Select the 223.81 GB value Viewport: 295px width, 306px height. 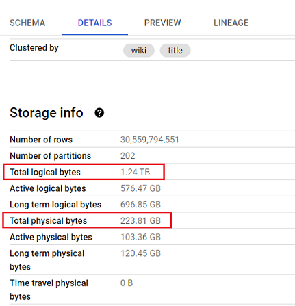140,221
